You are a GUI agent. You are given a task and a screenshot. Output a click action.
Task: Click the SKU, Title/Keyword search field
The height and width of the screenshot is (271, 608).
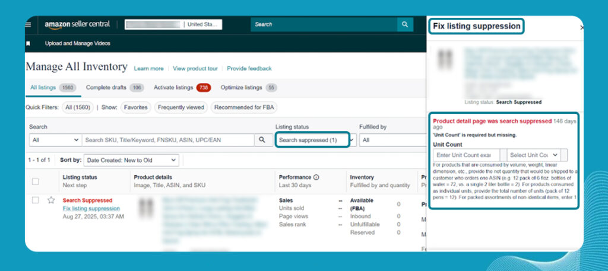pyautogui.click(x=168, y=140)
